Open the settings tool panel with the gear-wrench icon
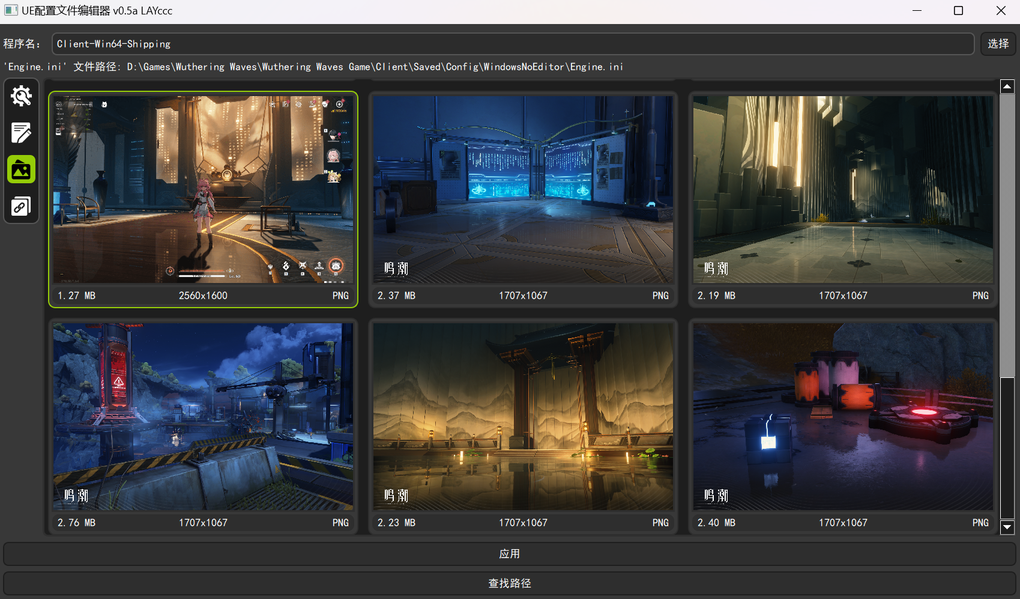Image resolution: width=1020 pixels, height=599 pixels. [x=21, y=96]
